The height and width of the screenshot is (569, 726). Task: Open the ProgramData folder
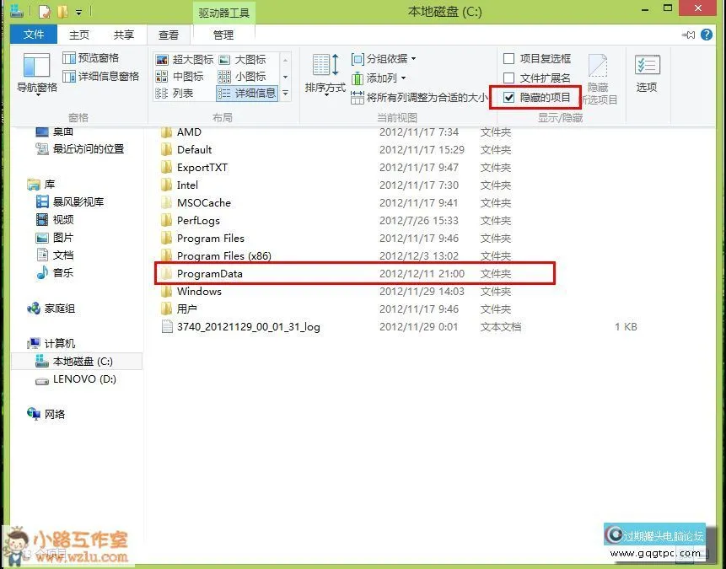pos(212,273)
